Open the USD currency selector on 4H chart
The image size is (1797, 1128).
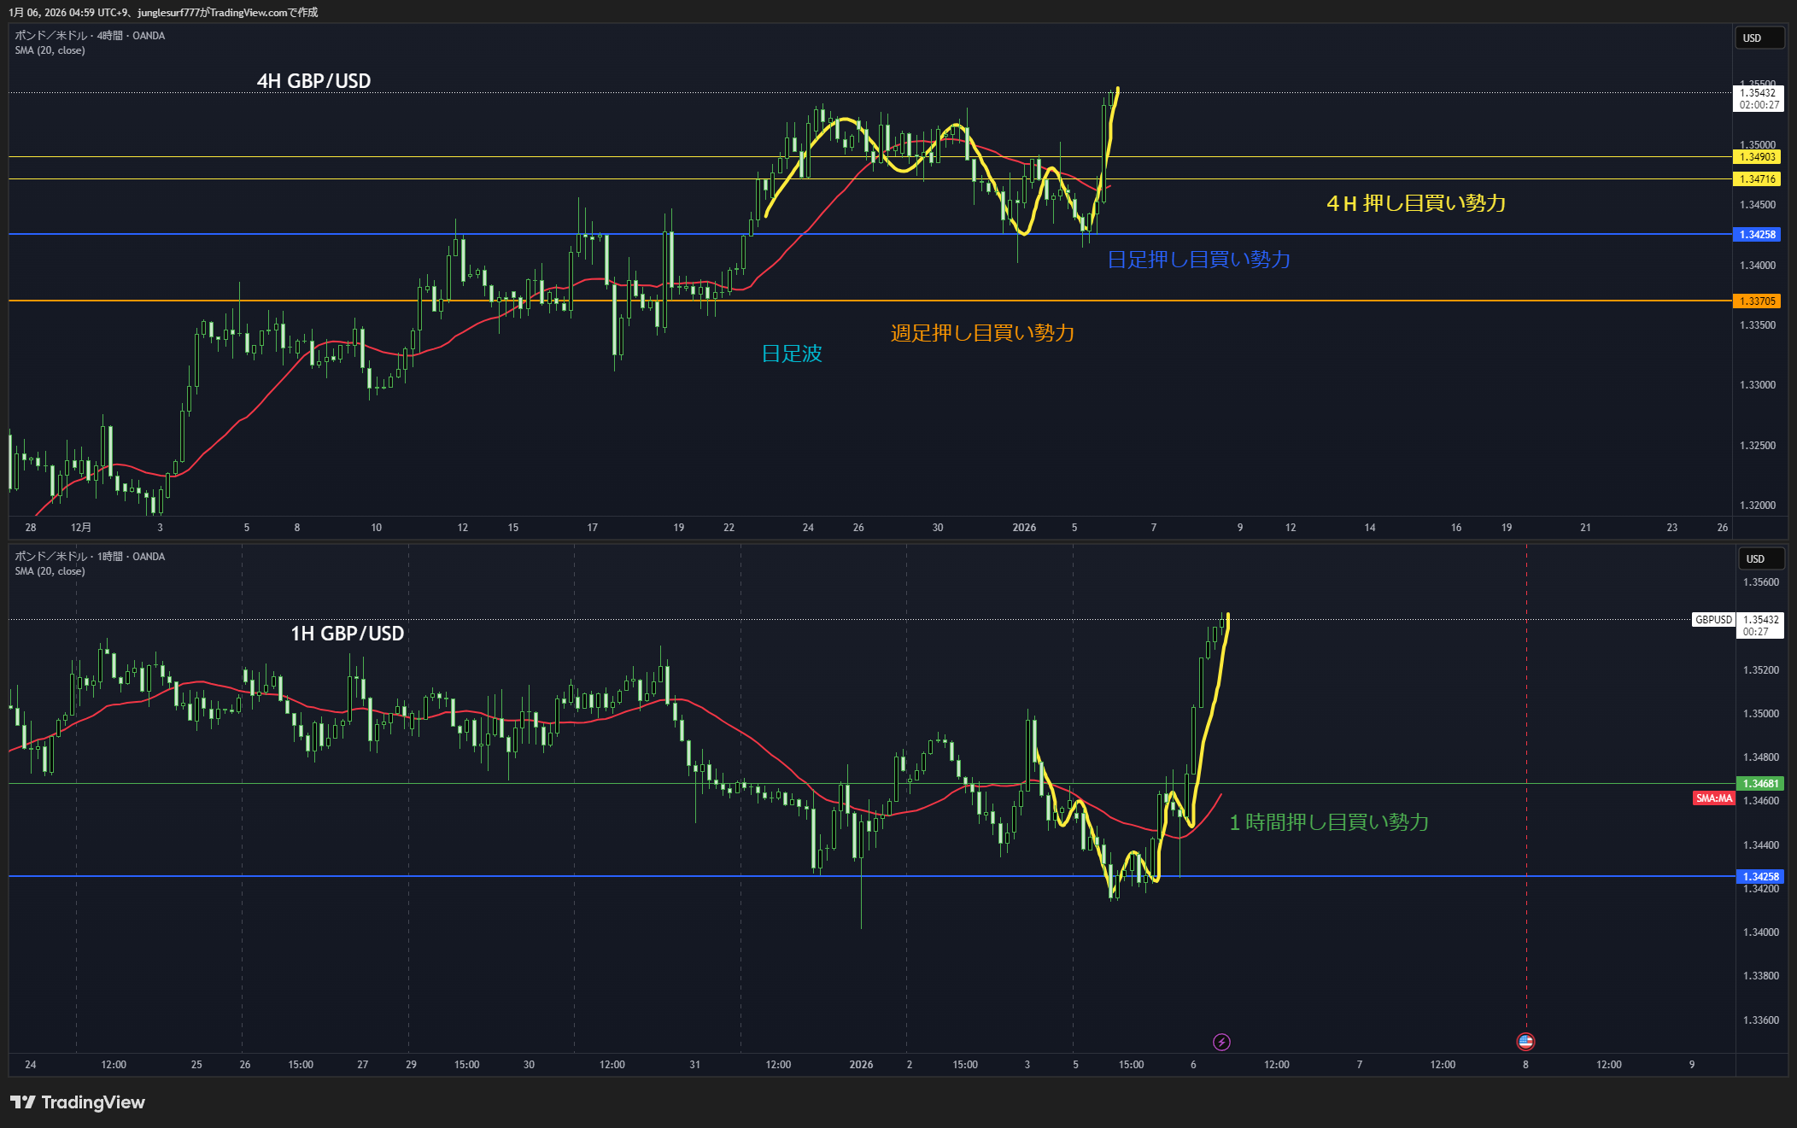(1759, 38)
